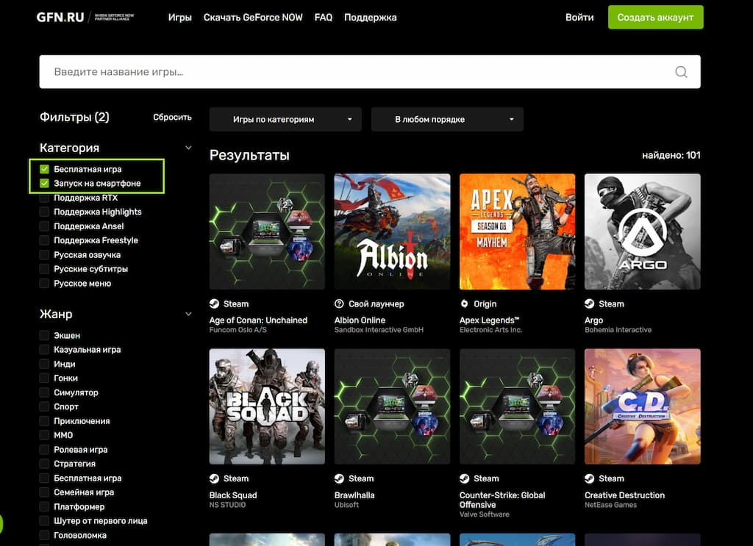Open the В любом порядке sort dropdown

point(447,119)
